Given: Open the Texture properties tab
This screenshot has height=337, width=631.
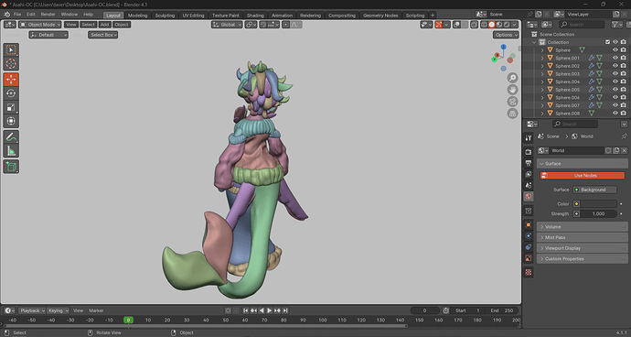Looking at the screenshot, I should point(529,272).
